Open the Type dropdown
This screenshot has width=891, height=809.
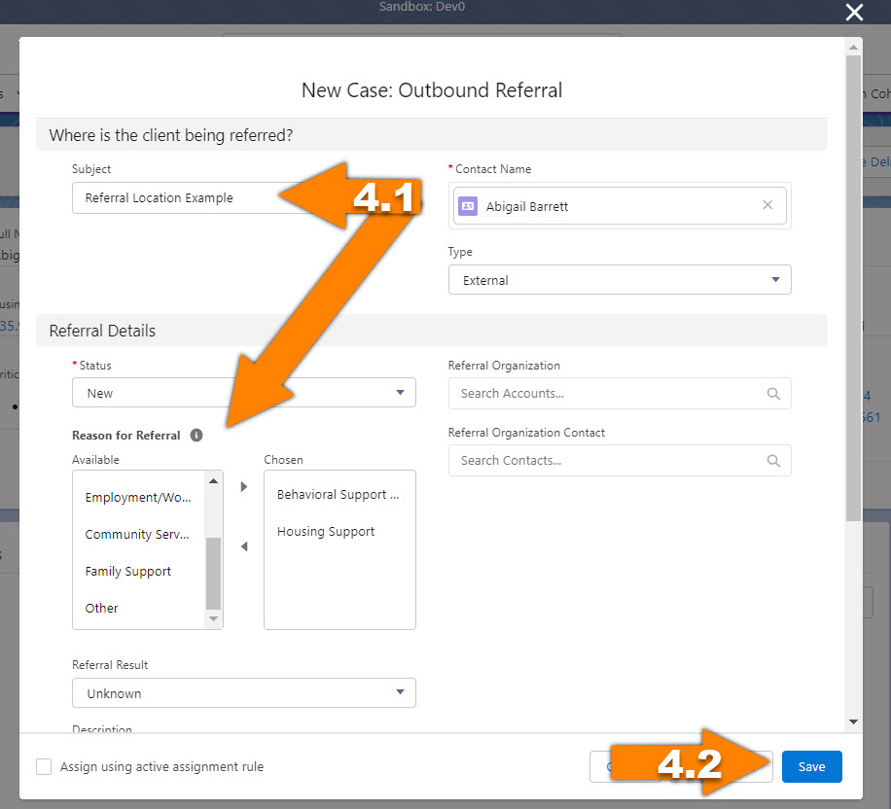coord(776,279)
